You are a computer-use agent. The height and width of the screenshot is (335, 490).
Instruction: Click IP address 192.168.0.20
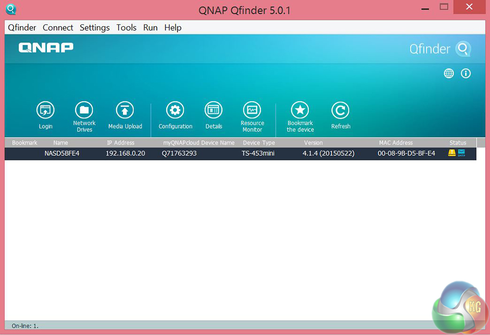click(125, 153)
